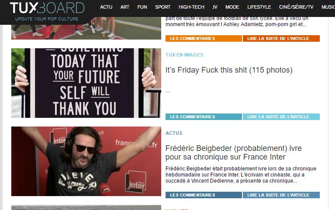Screen dimensions: 335x210
Task: Click light blue Lire la suite de l'article button
Action: click(281, 117)
